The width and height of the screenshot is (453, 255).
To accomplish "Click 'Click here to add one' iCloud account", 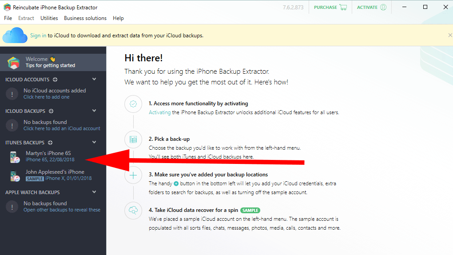I will [47, 97].
